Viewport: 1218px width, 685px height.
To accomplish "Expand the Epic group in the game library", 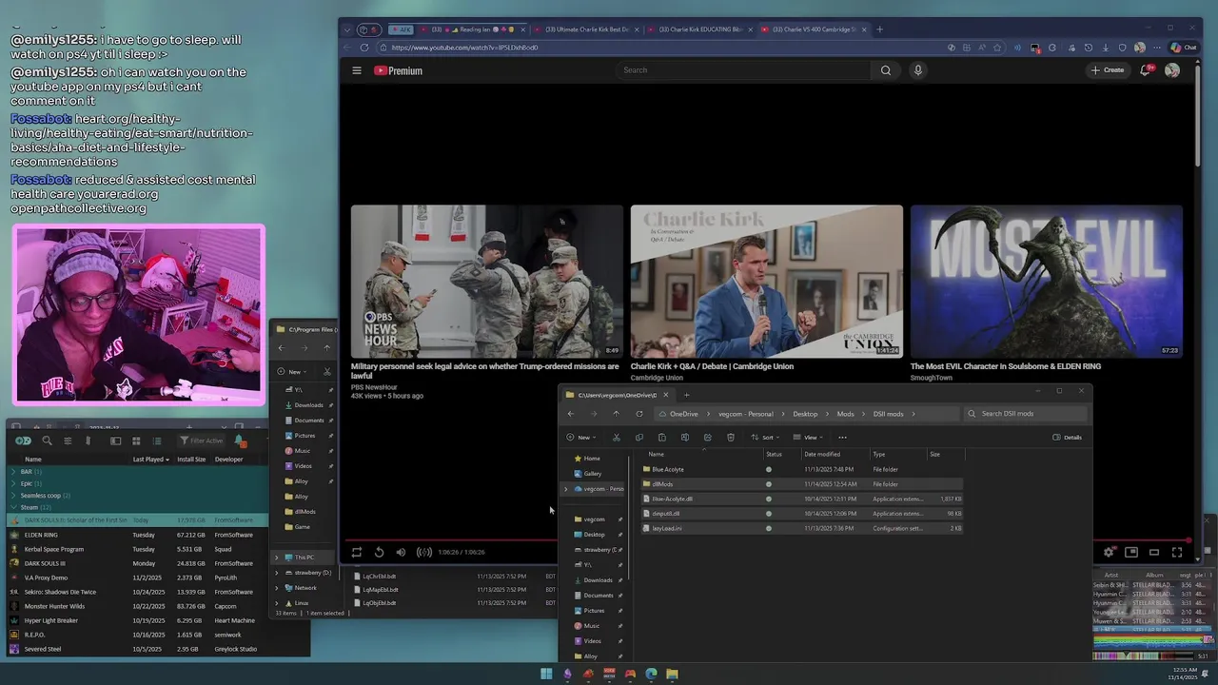I will coord(11,483).
